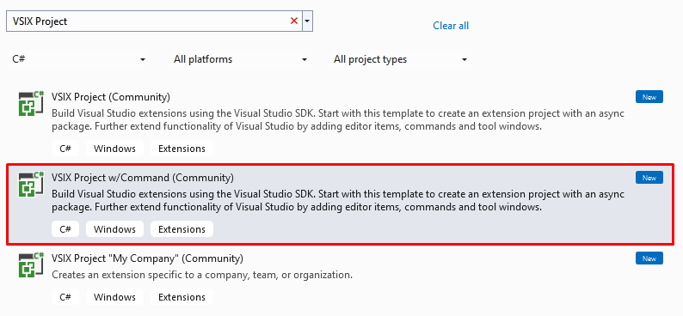Select VSIX Project "My Company" (Community) template
Image resolution: width=683 pixels, height=316 pixels.
[x=147, y=258]
